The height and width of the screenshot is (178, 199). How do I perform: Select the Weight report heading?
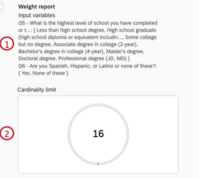(x=37, y=7)
